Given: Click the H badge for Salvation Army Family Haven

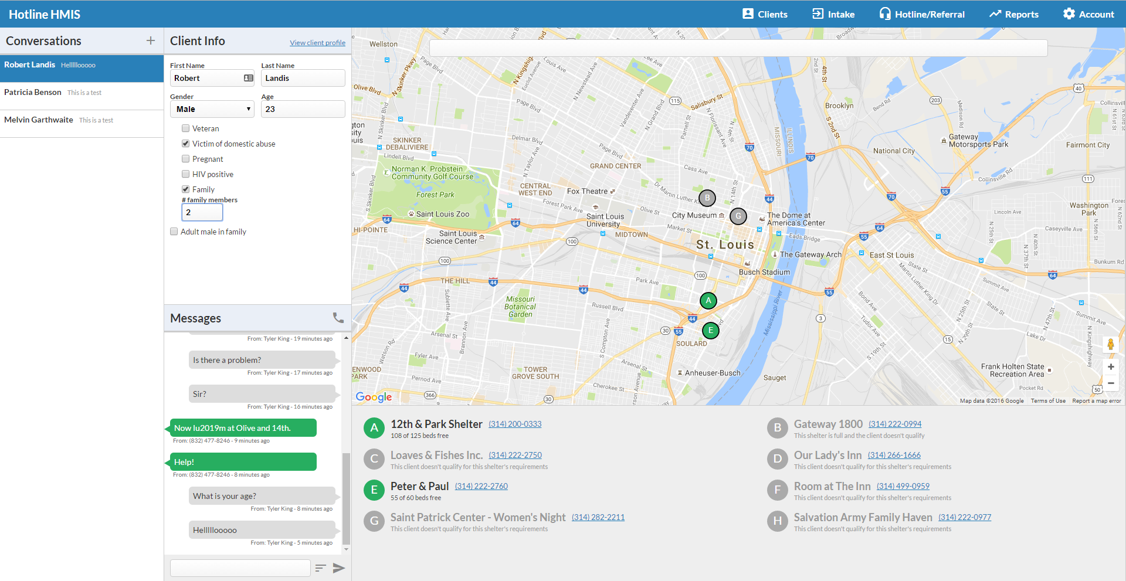Looking at the screenshot, I should pyautogui.click(x=778, y=521).
